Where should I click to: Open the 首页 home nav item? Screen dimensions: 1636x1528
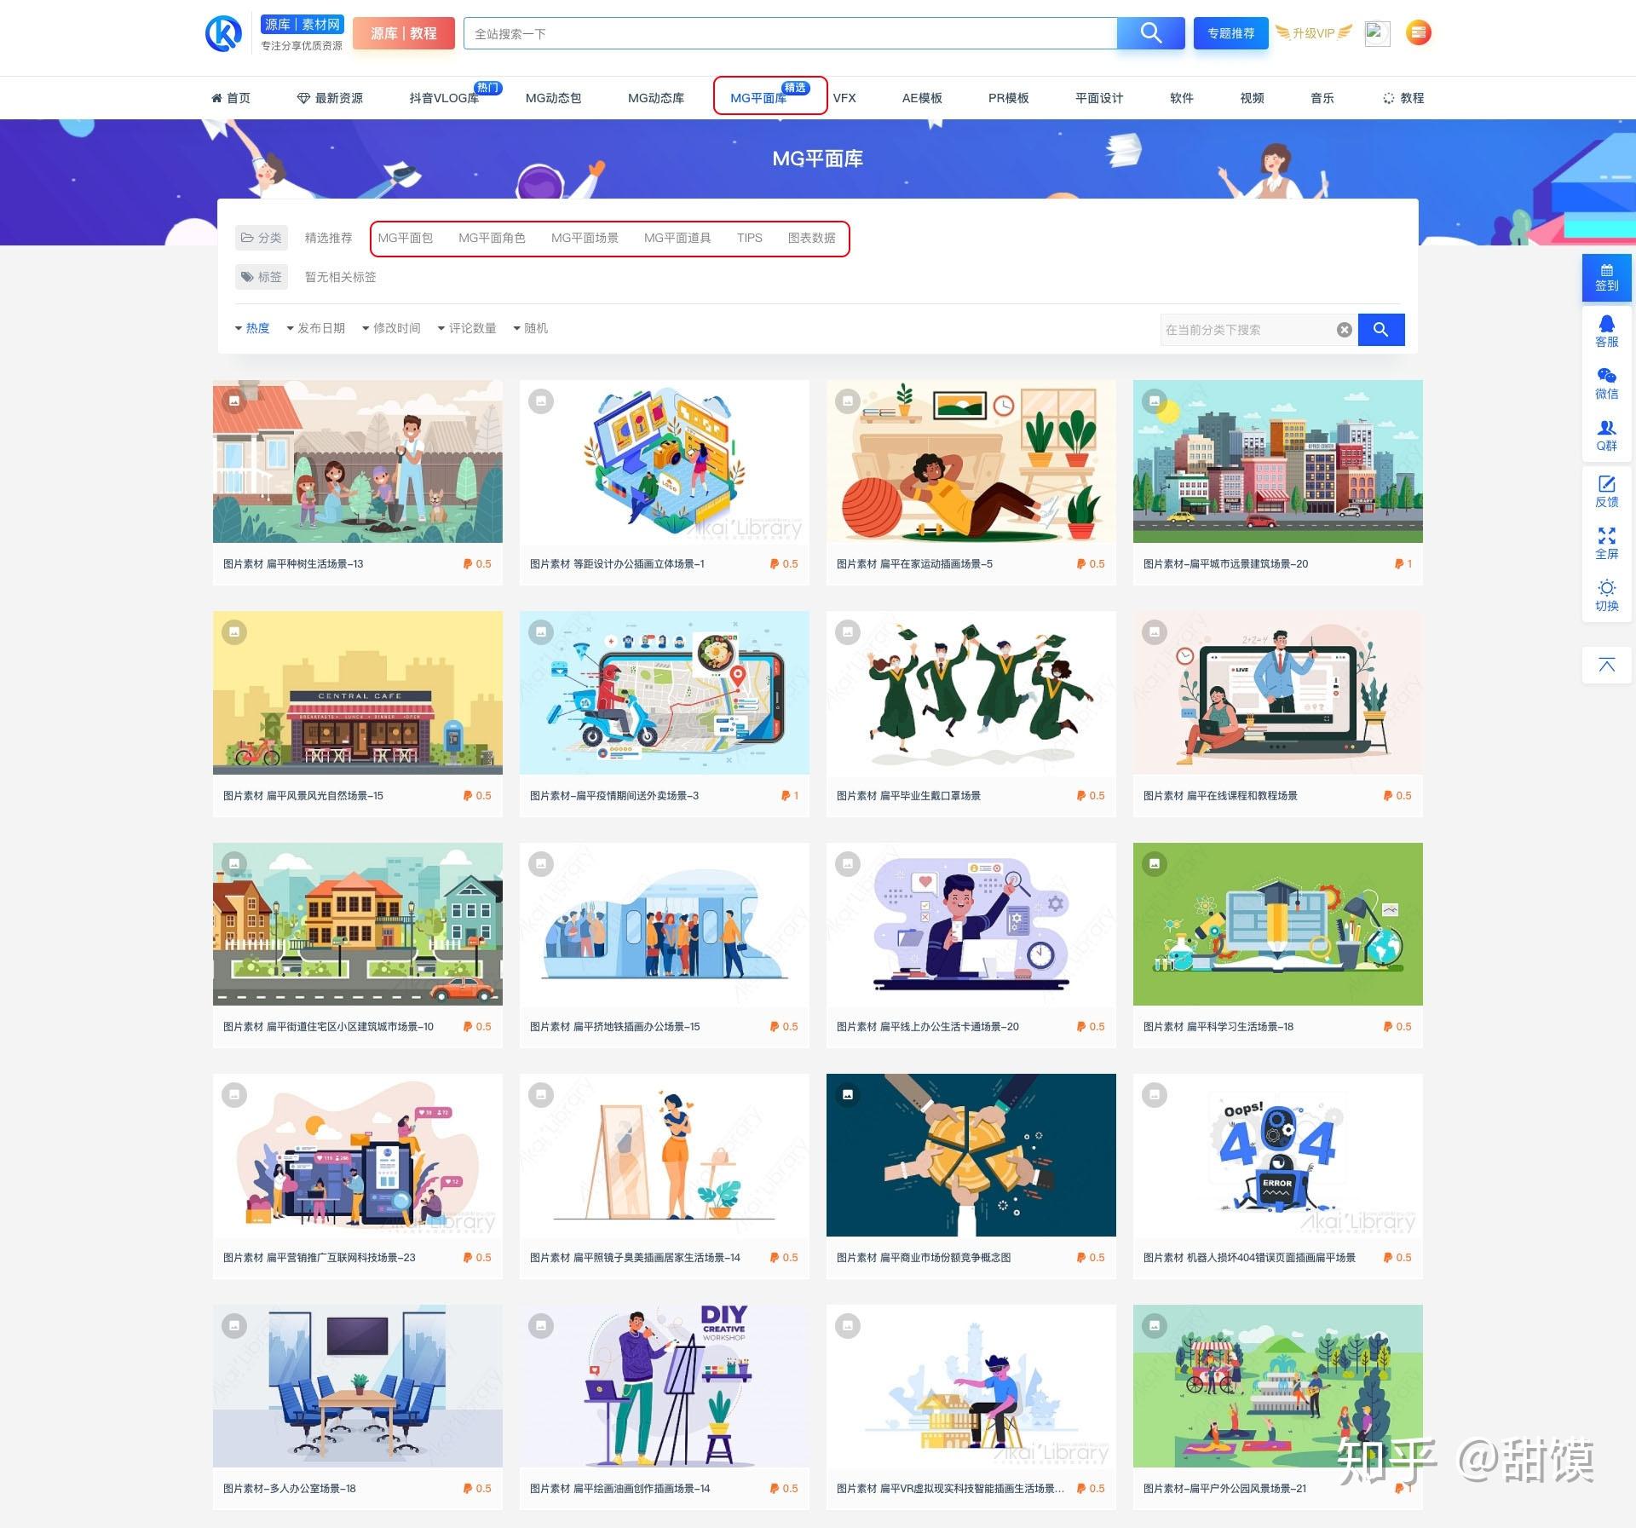click(x=231, y=98)
